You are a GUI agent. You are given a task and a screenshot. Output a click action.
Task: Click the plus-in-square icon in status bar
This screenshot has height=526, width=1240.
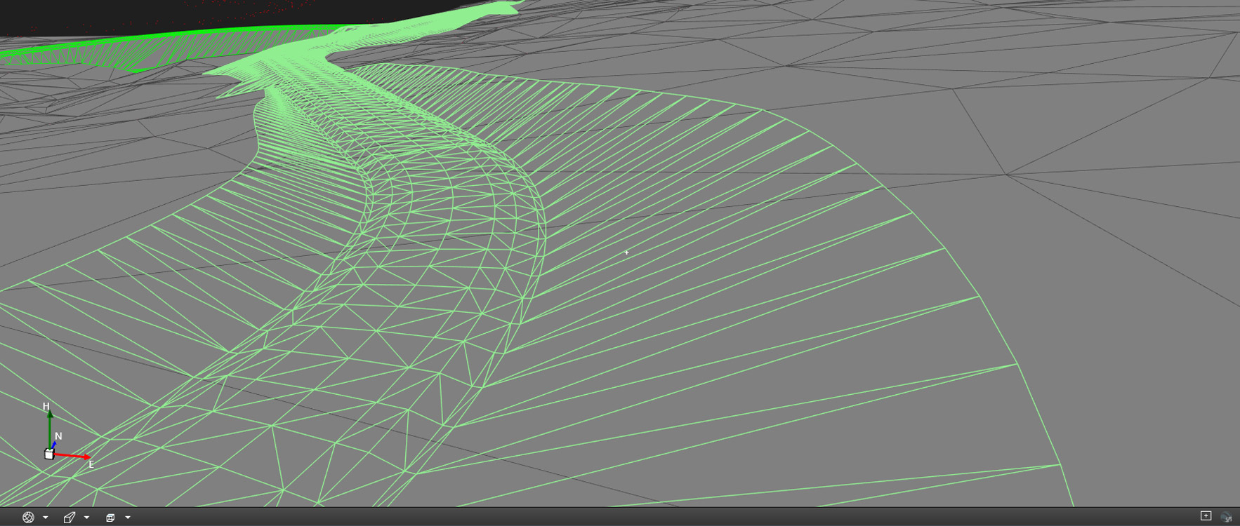point(1206,516)
